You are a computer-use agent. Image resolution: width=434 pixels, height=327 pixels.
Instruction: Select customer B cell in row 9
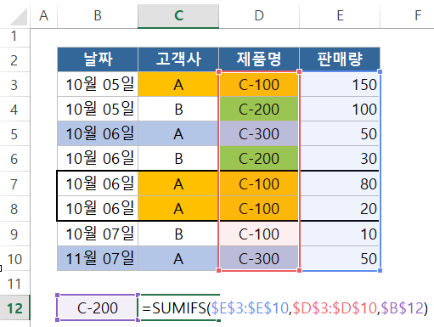click(178, 234)
